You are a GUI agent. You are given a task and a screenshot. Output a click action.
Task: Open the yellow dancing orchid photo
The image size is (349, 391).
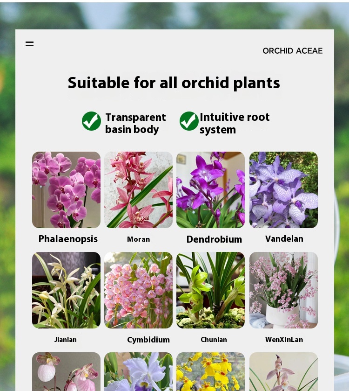coord(210,371)
